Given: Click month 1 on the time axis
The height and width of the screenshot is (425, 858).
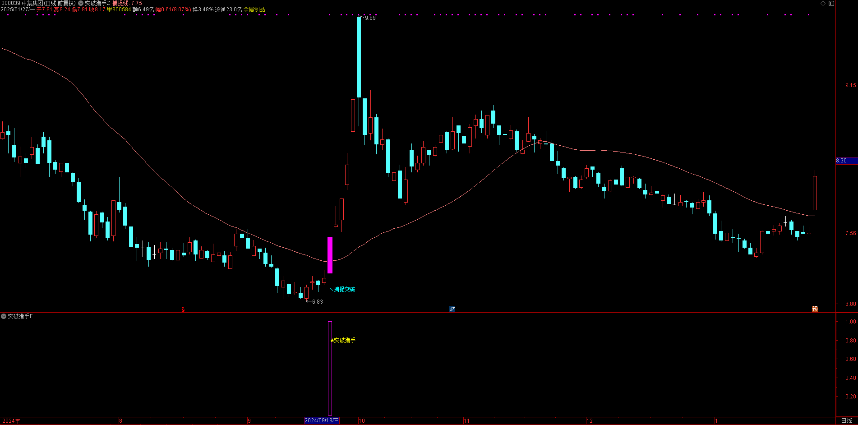Looking at the screenshot, I should 716,421.
